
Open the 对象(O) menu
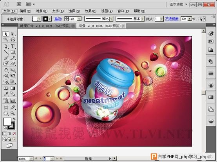tap(42, 11)
